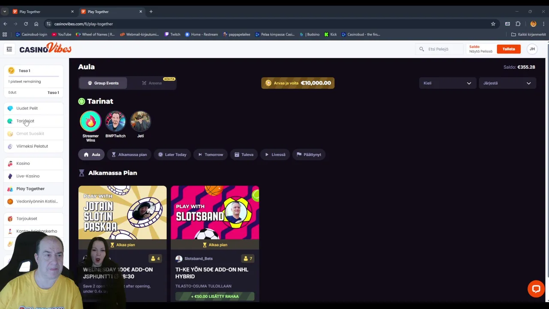Switch to the Areena tab

pos(152,83)
